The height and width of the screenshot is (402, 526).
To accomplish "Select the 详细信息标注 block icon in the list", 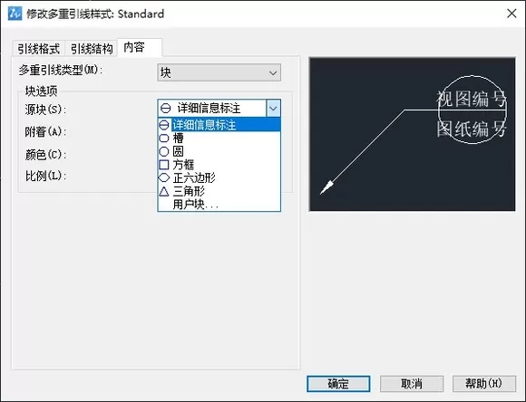I will [164, 125].
